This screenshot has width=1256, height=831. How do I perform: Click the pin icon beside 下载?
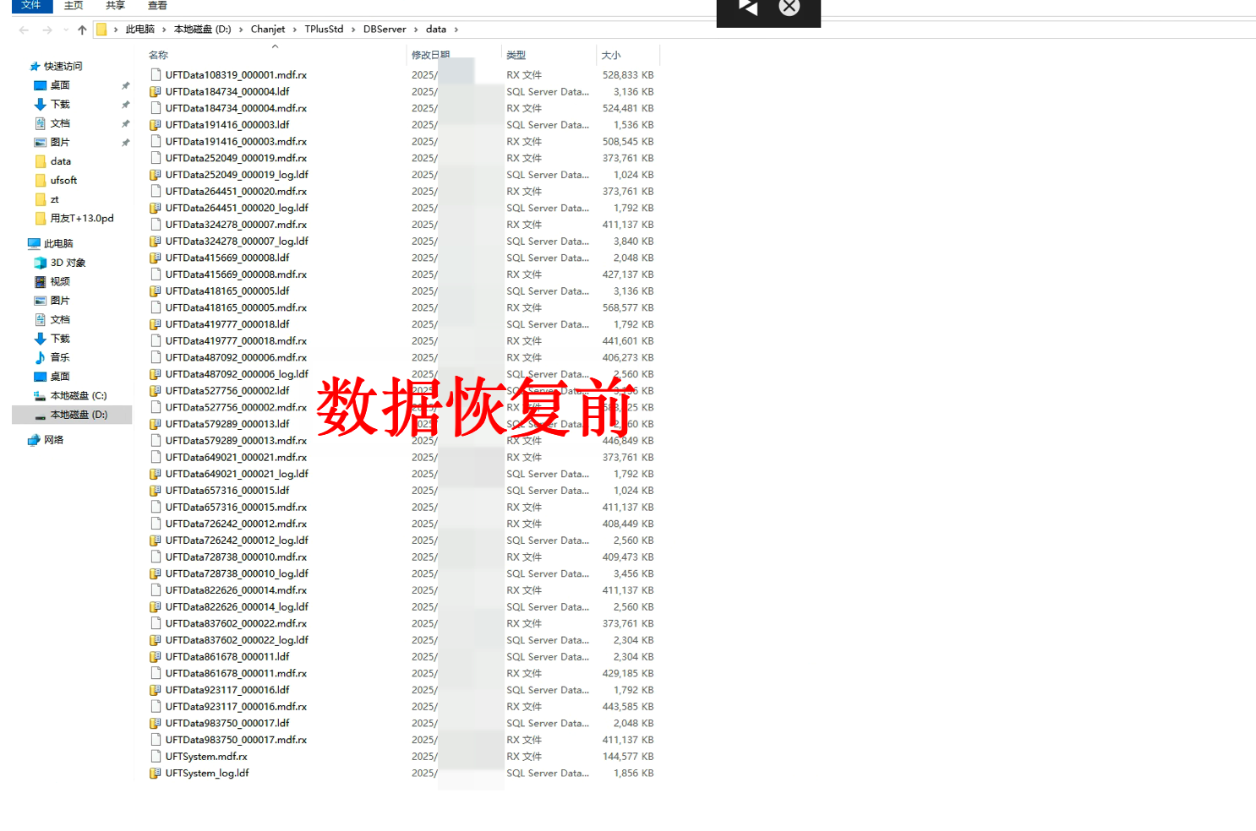tap(125, 105)
